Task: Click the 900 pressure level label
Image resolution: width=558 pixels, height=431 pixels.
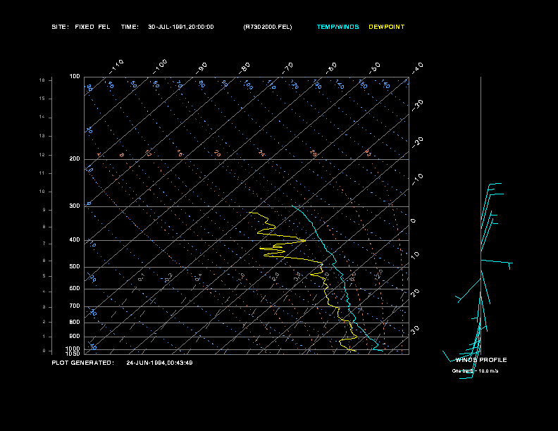Action: (x=75, y=336)
